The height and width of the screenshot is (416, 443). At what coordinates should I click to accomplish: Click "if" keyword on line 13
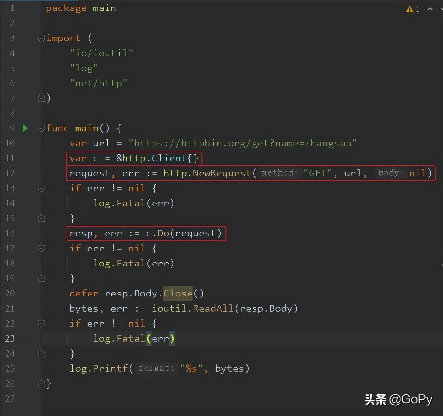tap(75, 188)
